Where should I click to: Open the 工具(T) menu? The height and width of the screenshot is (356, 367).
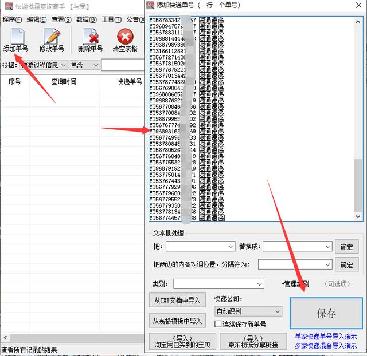point(112,19)
